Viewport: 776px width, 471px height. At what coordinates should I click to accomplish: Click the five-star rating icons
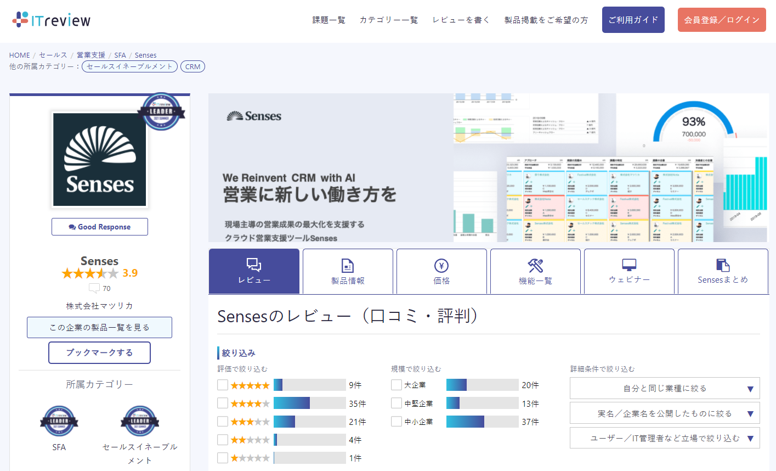click(250, 385)
